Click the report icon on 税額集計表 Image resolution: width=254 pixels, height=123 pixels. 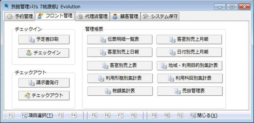108,91
